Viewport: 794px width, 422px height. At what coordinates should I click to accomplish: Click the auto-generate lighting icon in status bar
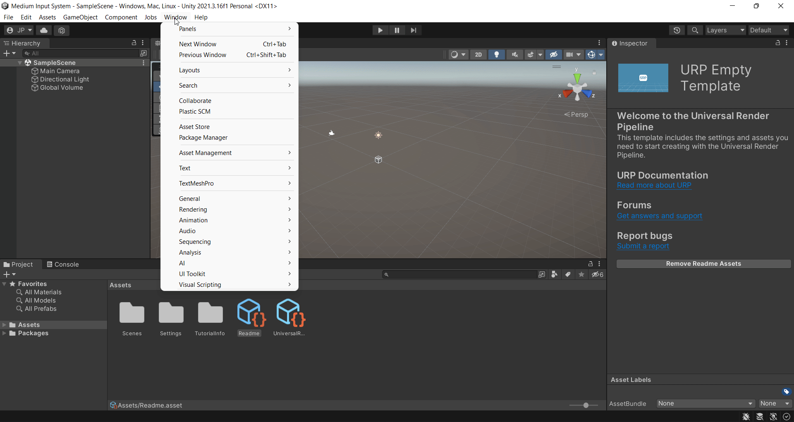pyautogui.click(x=773, y=417)
